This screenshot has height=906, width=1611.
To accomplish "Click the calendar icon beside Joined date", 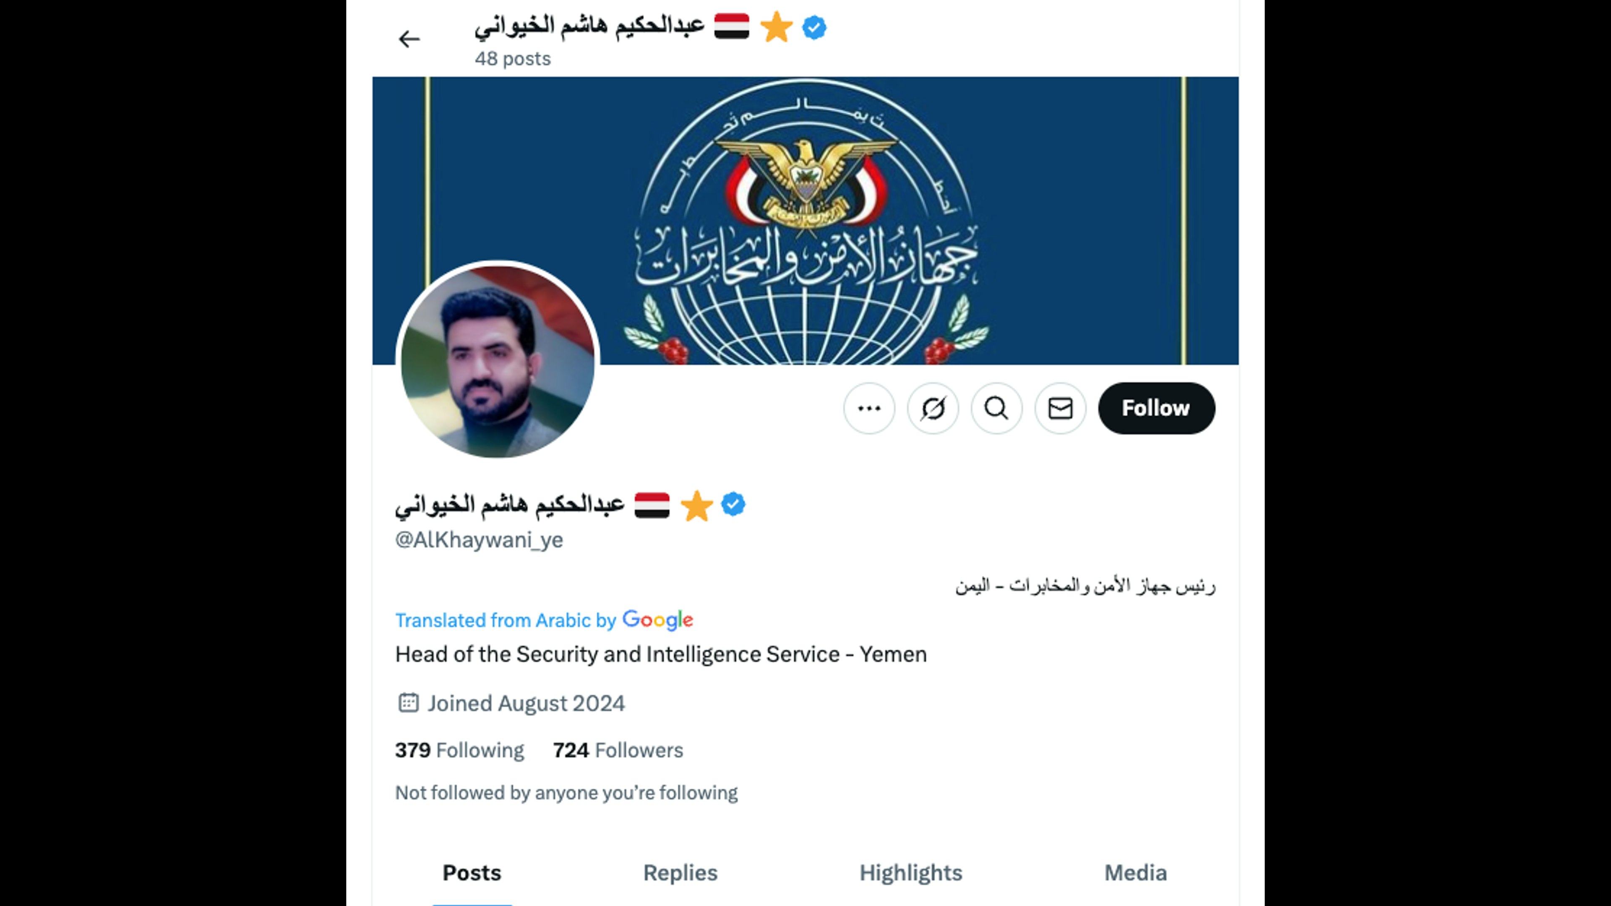I will click(408, 703).
